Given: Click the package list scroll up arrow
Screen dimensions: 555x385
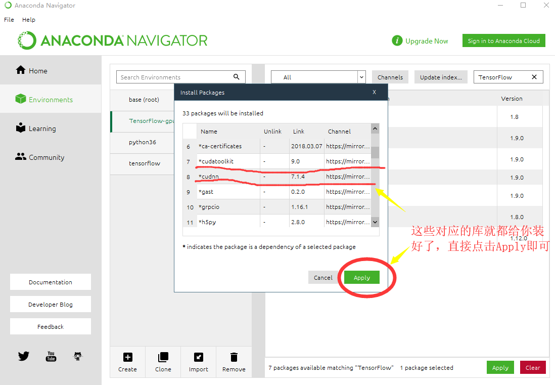Looking at the screenshot, I should pyautogui.click(x=375, y=128).
